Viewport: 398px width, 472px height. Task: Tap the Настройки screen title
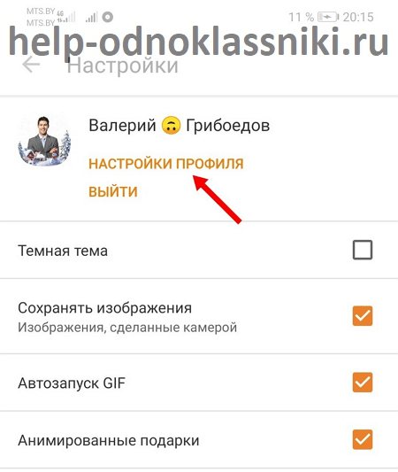123,65
